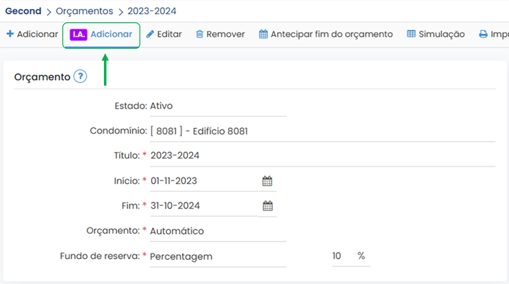Open the Fim date calendar picker
Screen dimensions: 509x284
(x=267, y=206)
